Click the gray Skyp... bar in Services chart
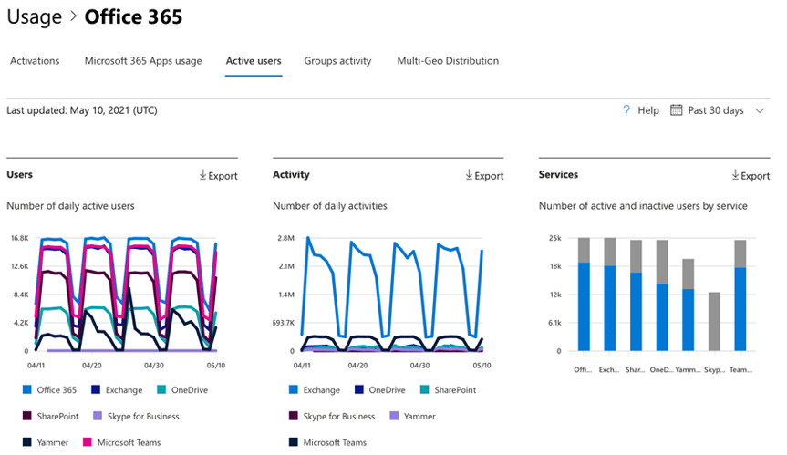 click(714, 321)
